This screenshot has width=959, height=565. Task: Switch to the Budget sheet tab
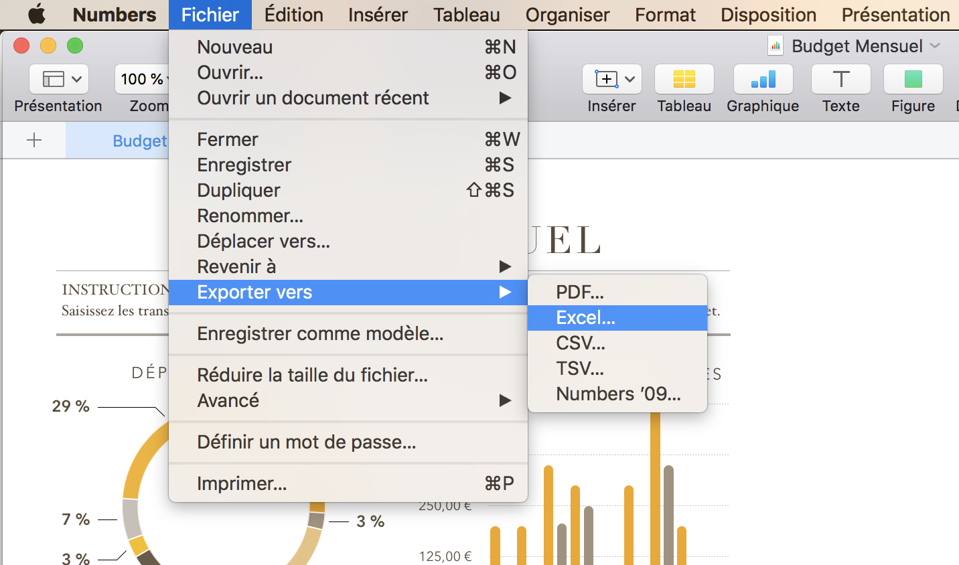(x=139, y=141)
